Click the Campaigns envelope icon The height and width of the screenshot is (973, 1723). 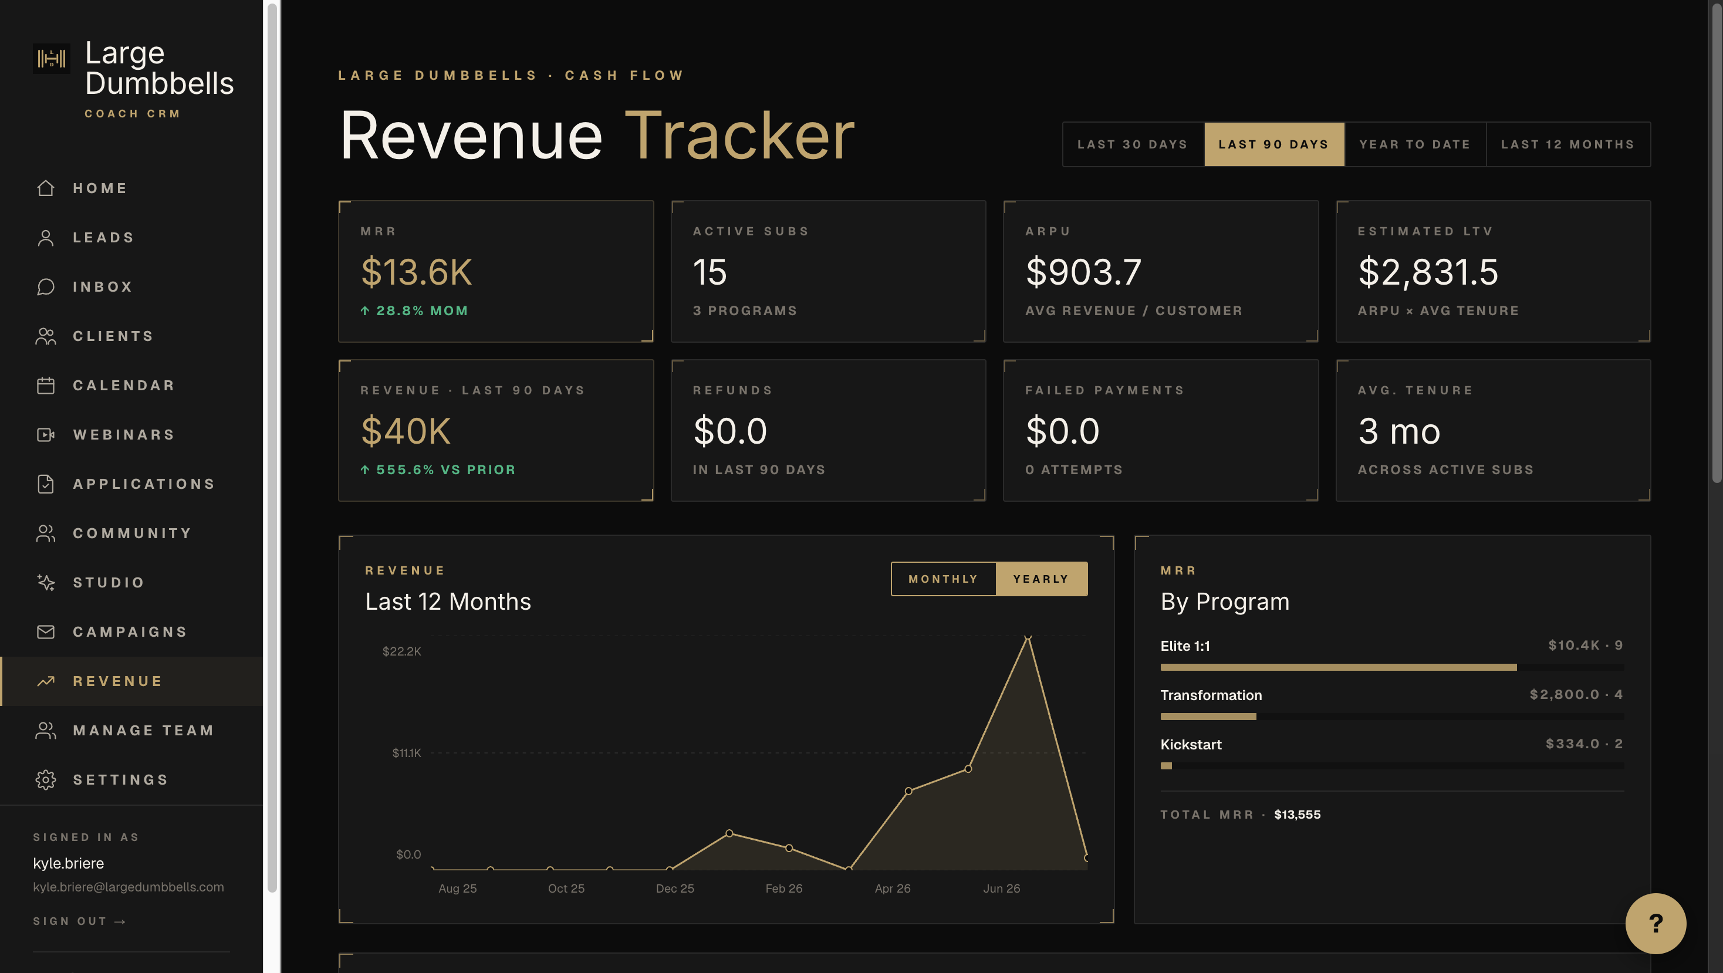coord(46,632)
